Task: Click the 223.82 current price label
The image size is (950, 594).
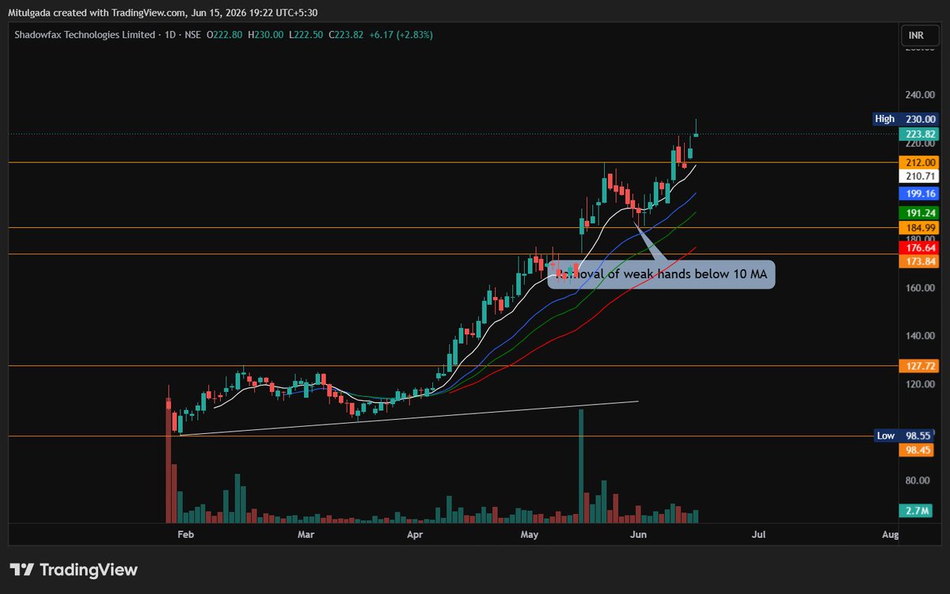Action: 918,134
